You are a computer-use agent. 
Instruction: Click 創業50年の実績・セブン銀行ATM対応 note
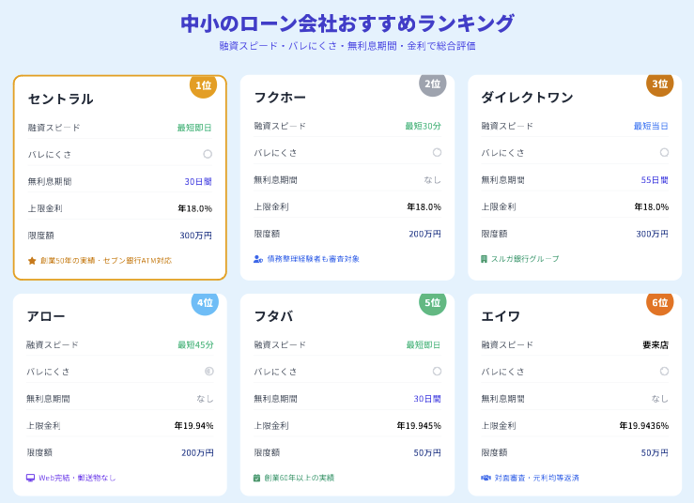tap(106, 261)
